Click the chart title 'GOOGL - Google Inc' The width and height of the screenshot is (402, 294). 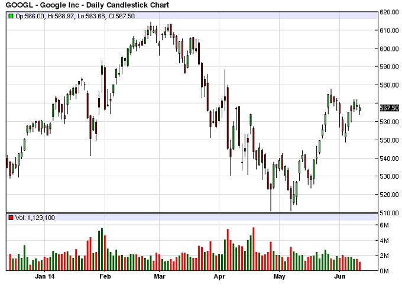coord(43,5)
